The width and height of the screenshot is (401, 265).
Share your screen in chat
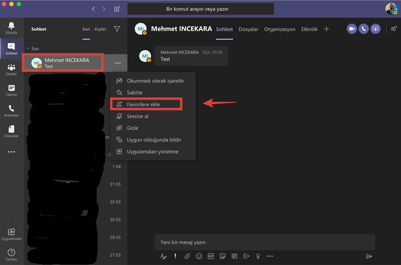pyautogui.click(x=375, y=29)
